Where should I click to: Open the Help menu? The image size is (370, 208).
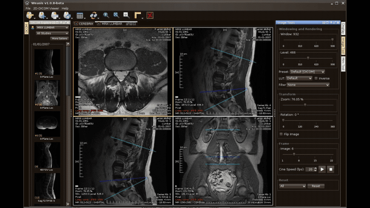pyautogui.click(x=65, y=8)
